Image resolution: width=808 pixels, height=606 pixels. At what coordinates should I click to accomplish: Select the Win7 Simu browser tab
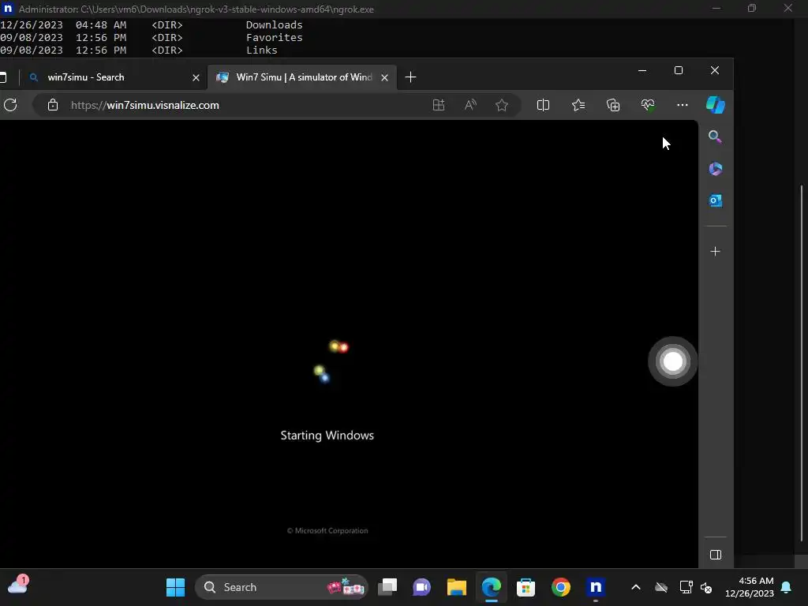pos(302,77)
